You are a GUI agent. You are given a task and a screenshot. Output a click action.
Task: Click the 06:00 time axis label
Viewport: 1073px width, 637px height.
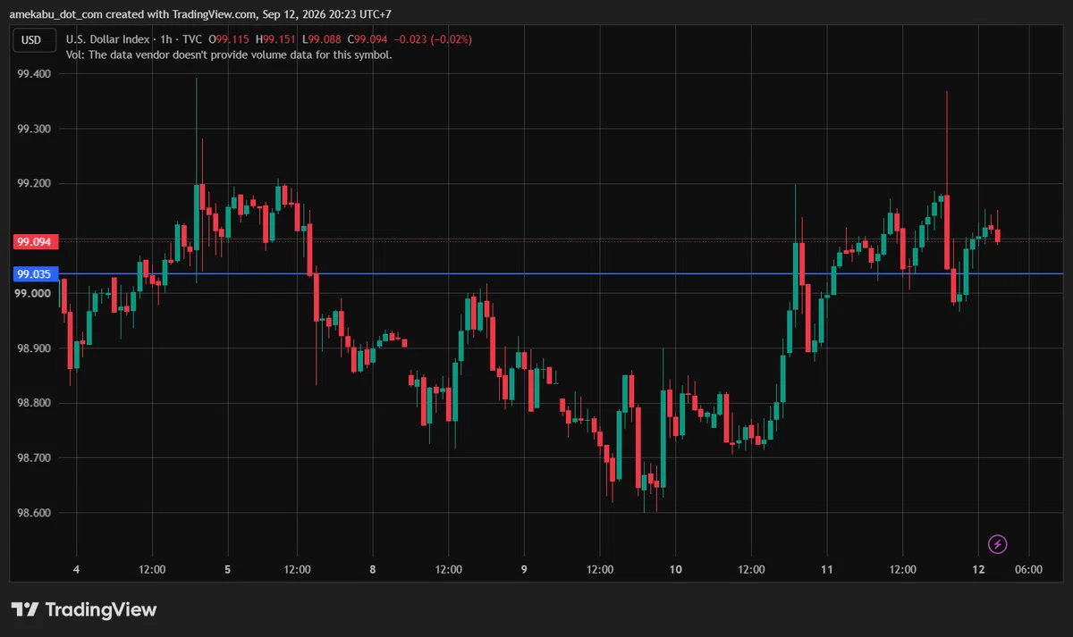click(1029, 569)
